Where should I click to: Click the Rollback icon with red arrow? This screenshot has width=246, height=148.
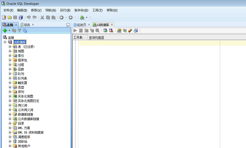point(111,31)
